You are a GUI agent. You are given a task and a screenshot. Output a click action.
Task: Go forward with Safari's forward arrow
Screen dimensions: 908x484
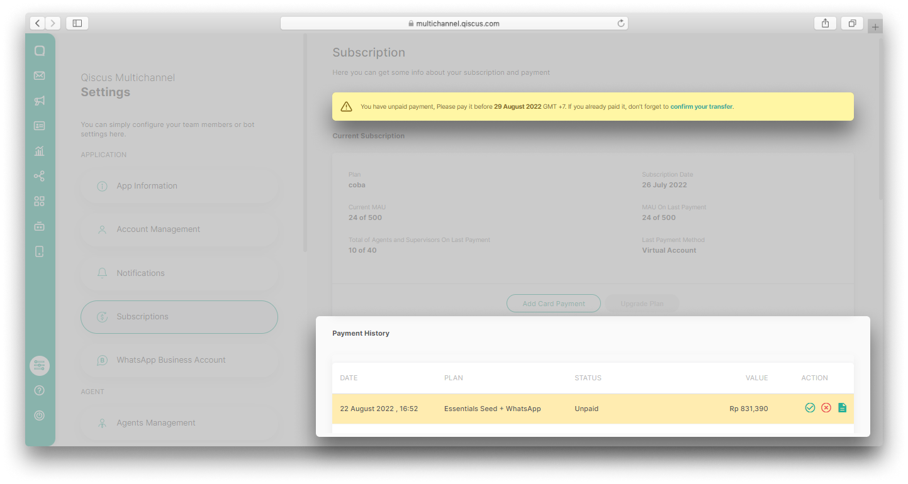pos(53,23)
